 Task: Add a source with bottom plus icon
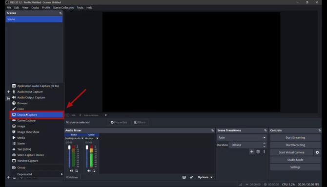(8, 177)
